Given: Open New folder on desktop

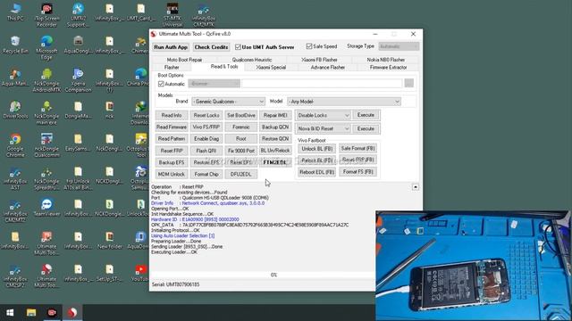Looking at the screenshot, I should click(x=109, y=240).
